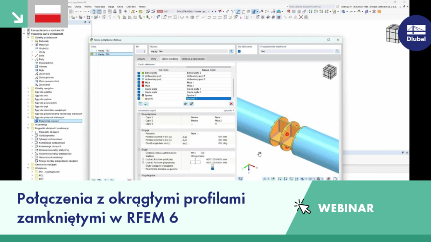Click the Dlubal logo badge
Viewport: 431px width, 242px height.
tap(416, 33)
